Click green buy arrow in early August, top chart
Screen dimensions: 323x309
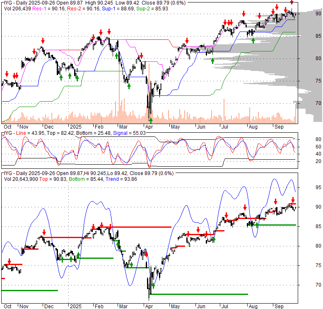click(x=253, y=40)
